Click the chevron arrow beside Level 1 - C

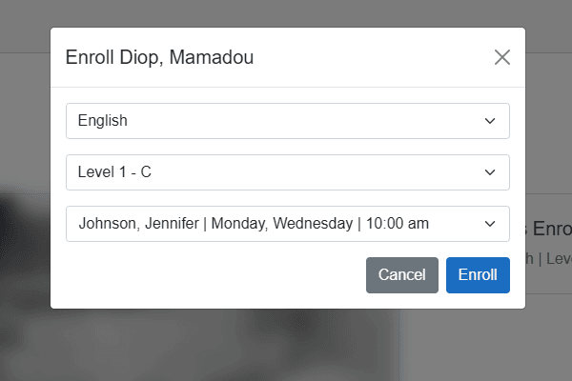[x=490, y=172]
